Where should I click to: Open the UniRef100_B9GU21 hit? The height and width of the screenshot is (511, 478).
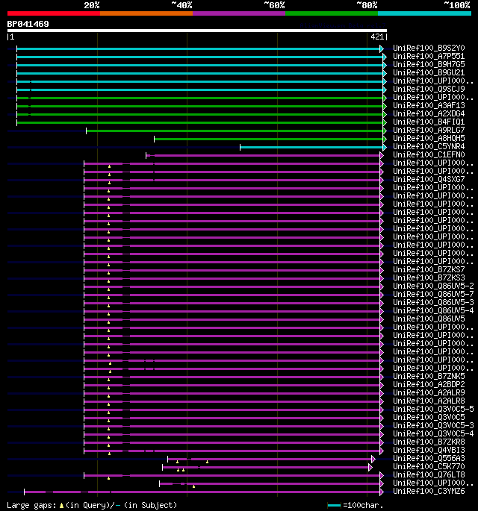[429, 72]
